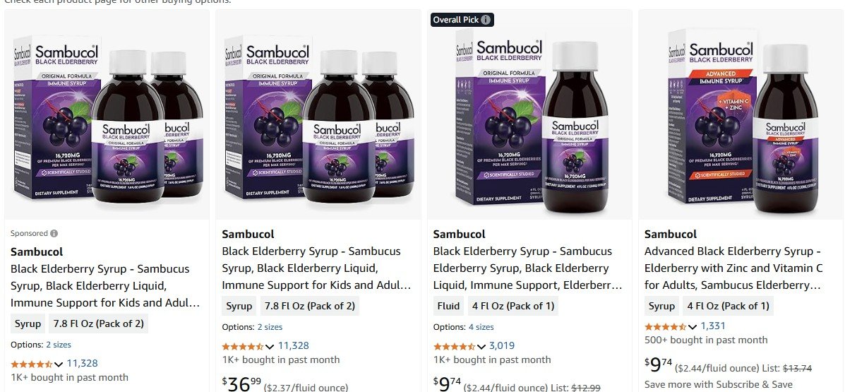Click star rating of sponsored Sambucol listing

(x=31, y=364)
